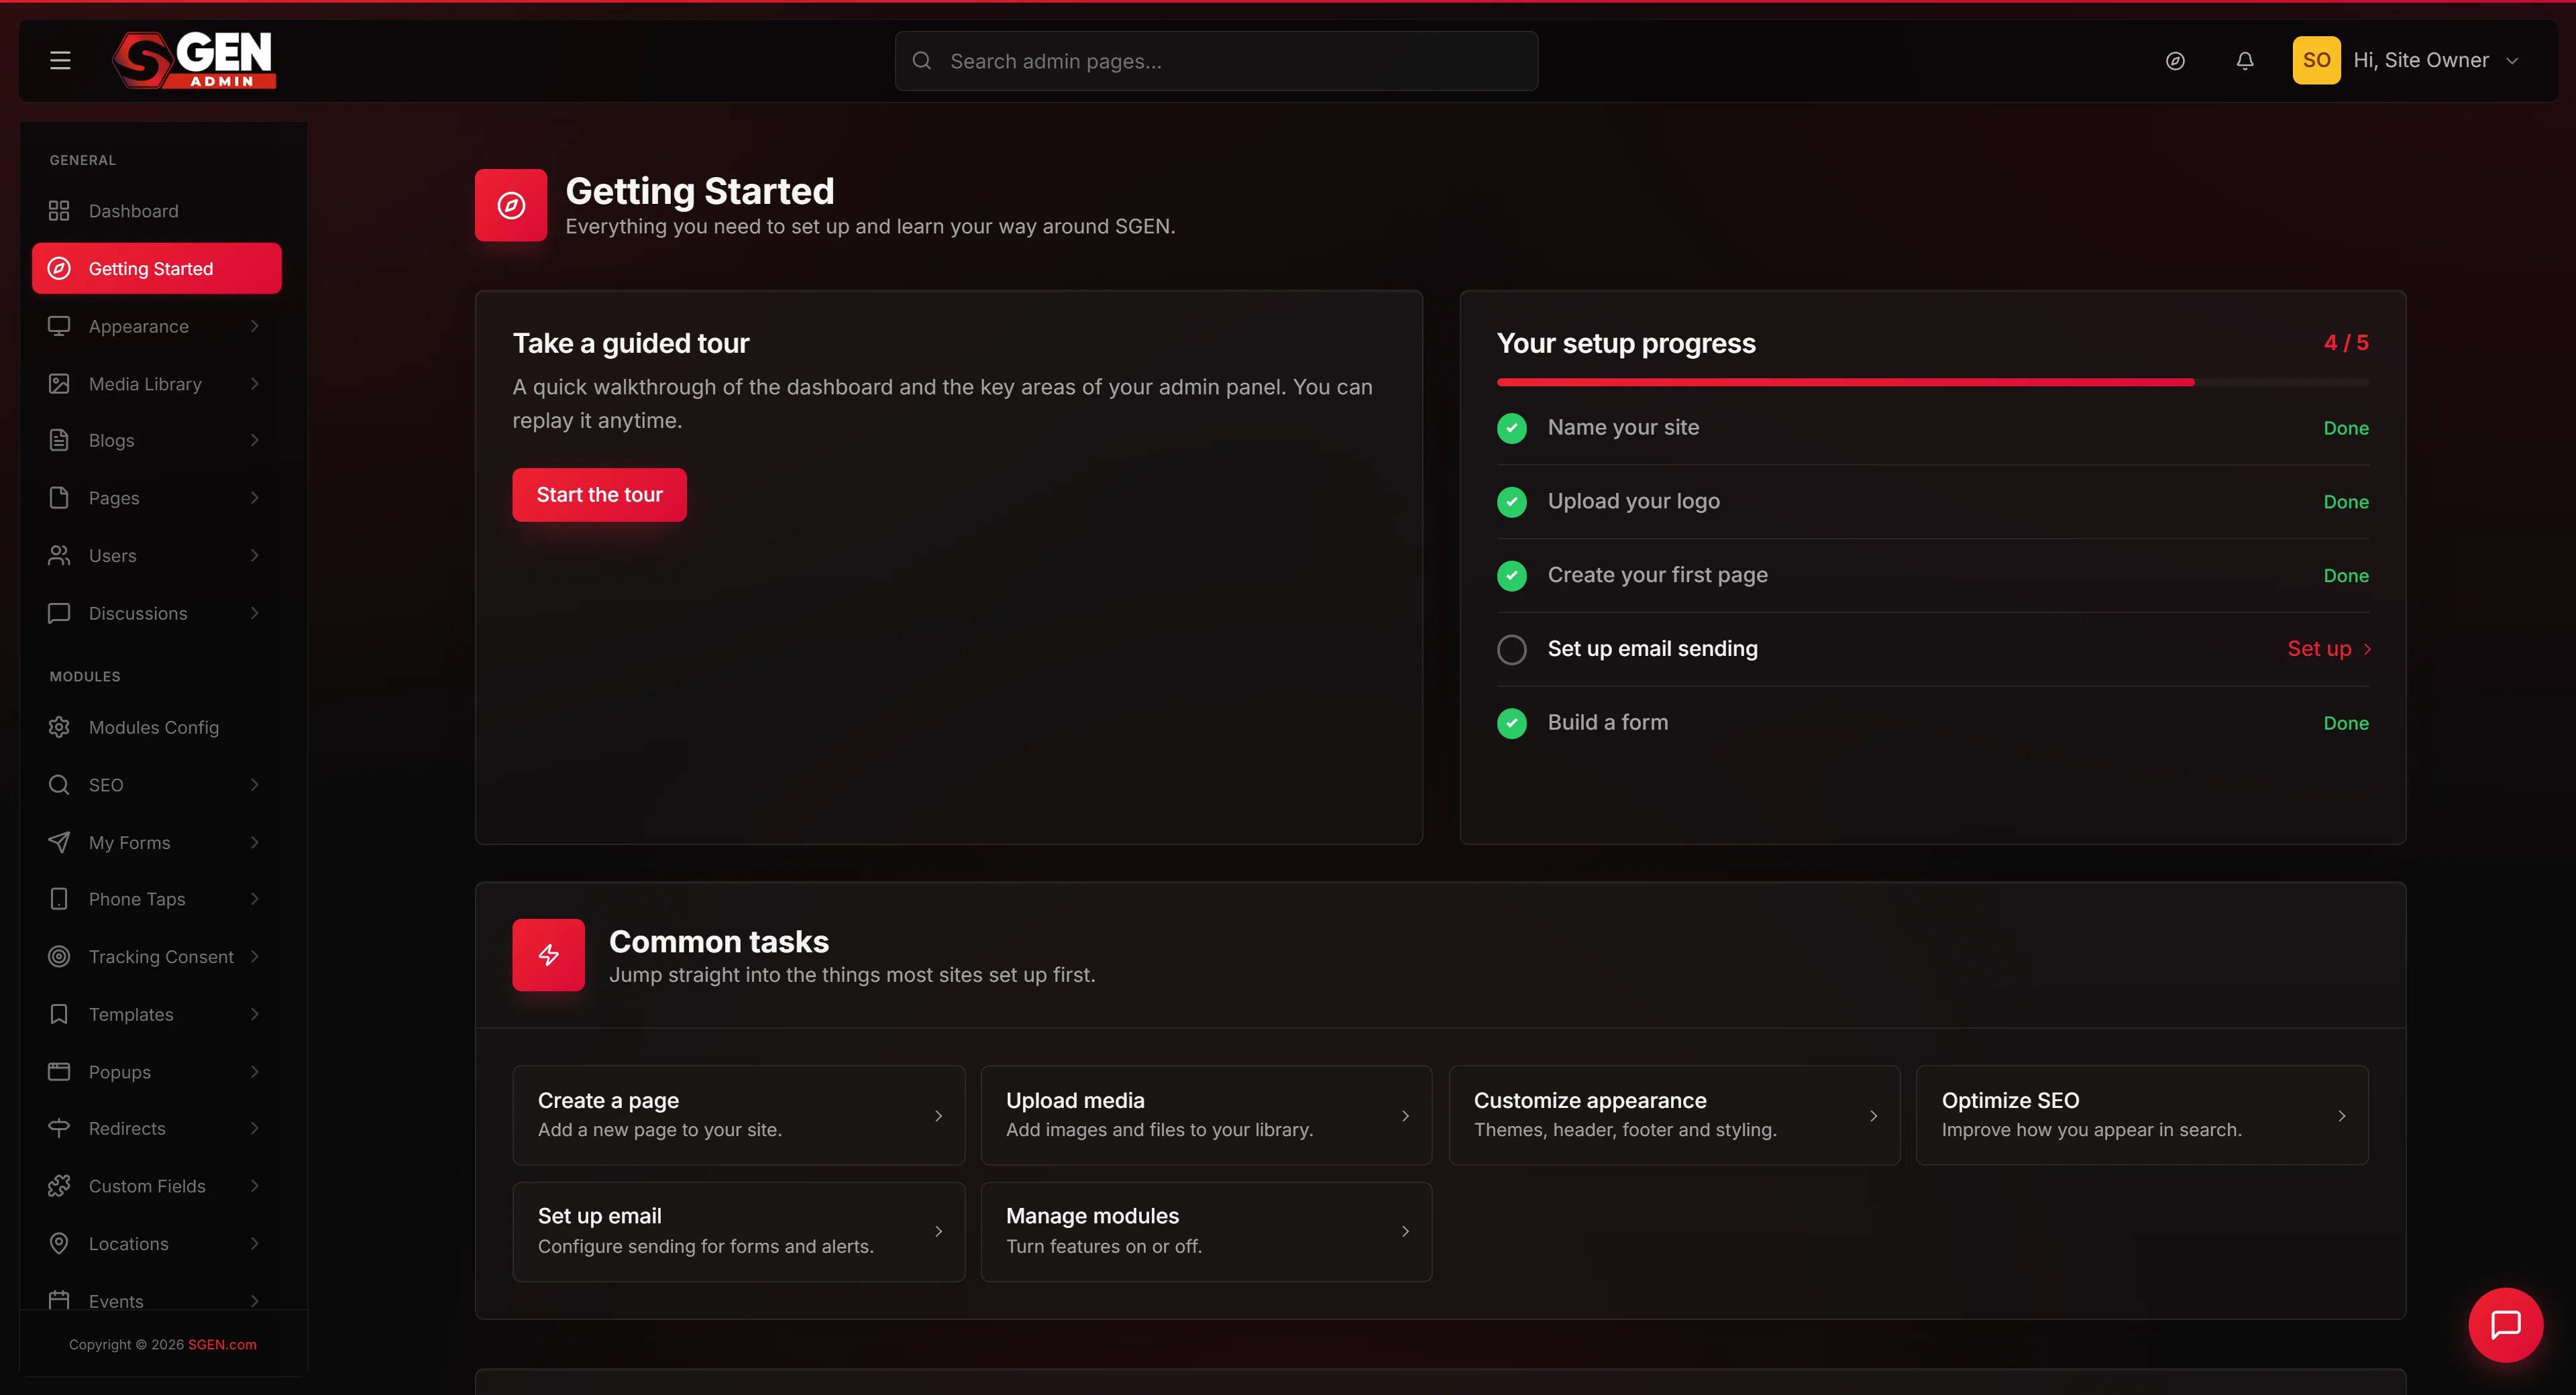The height and width of the screenshot is (1395, 2576).
Task: Expand the SEO submenu chevron
Action: (254, 785)
